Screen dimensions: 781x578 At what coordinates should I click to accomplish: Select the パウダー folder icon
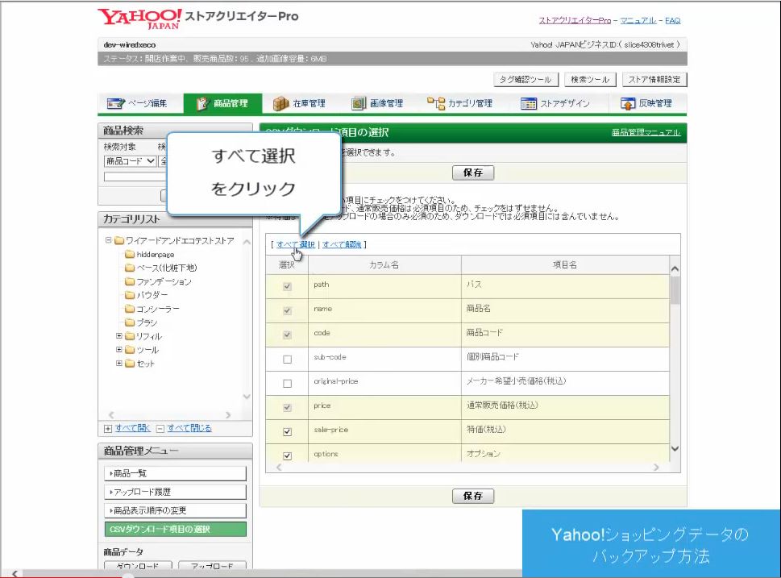(x=130, y=295)
